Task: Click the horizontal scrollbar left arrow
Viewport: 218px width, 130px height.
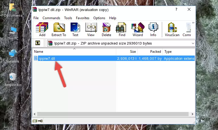Action: coord(35,114)
